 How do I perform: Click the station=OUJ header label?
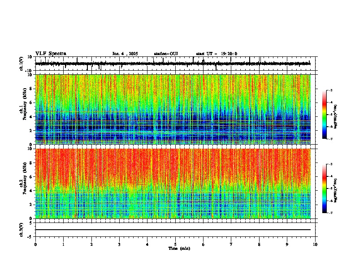(x=166, y=54)
